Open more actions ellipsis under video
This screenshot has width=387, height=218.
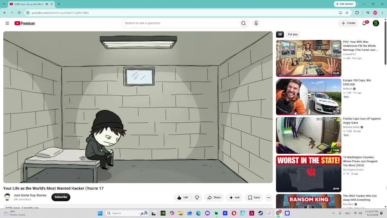tap(268, 197)
